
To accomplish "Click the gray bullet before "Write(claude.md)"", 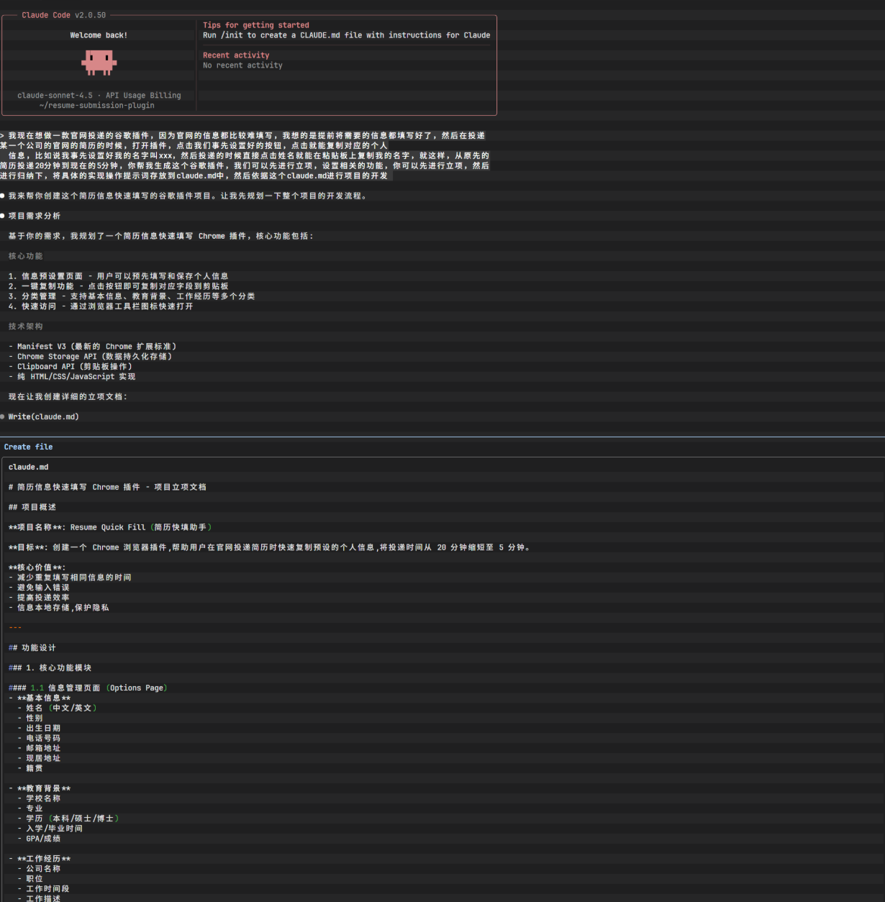I will point(3,416).
